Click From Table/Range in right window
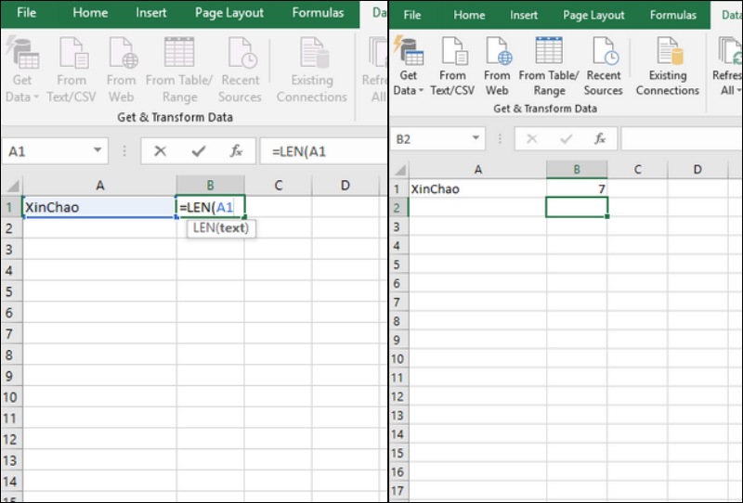The image size is (743, 503). pos(549,65)
